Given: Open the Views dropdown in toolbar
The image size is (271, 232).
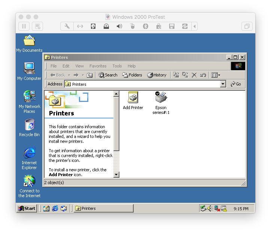Looking at the screenshot, I should click(216, 75).
